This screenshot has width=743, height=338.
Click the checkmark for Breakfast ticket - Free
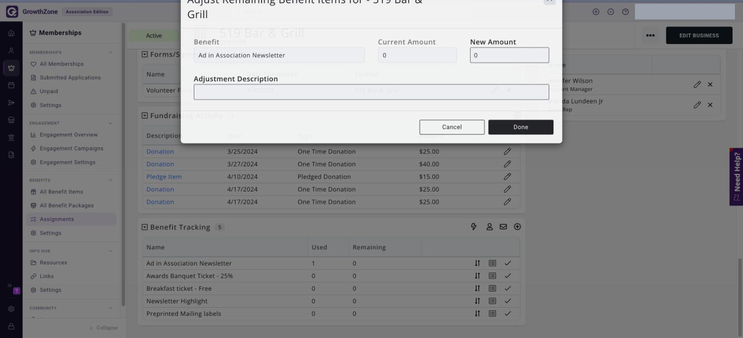pos(507,288)
